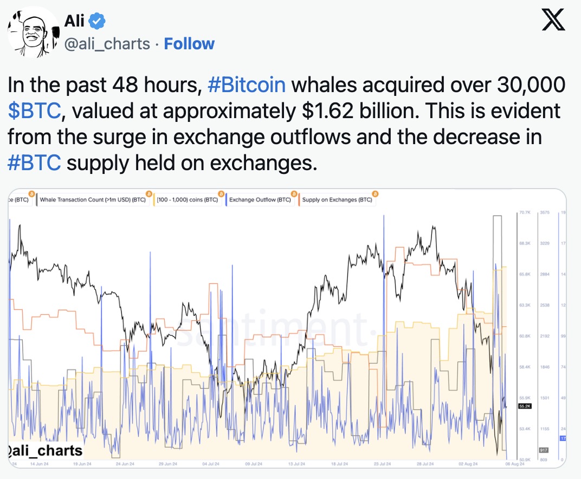This screenshot has height=479, width=581.
Task: Select the Exchange Outflow (BTC) tab
Action: coord(260,200)
